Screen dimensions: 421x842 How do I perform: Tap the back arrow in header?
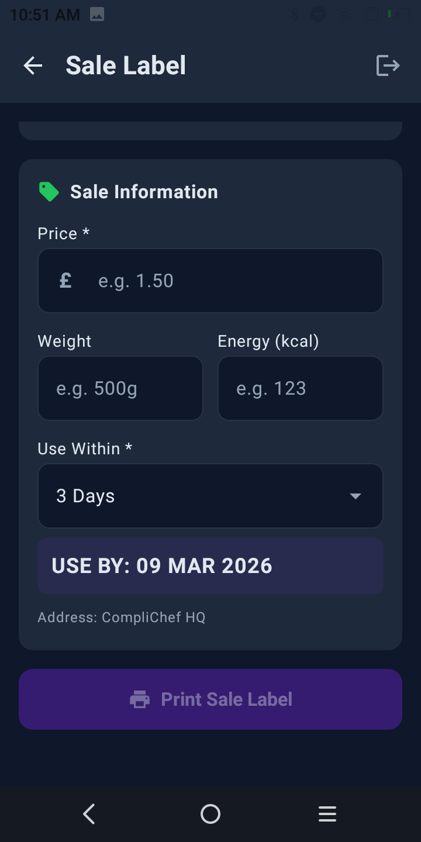(33, 65)
